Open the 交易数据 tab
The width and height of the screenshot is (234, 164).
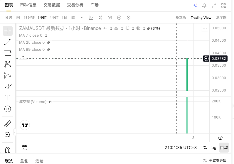click(x=52, y=5)
